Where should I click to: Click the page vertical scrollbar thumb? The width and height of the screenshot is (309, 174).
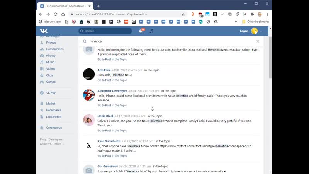pos(270,57)
